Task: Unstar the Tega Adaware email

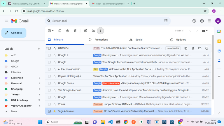Action: (x=55, y=111)
